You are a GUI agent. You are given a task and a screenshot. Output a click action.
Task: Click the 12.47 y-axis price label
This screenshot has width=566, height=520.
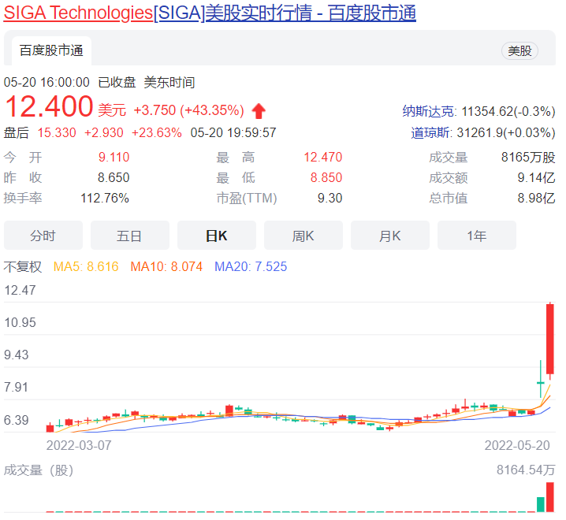pos(20,290)
